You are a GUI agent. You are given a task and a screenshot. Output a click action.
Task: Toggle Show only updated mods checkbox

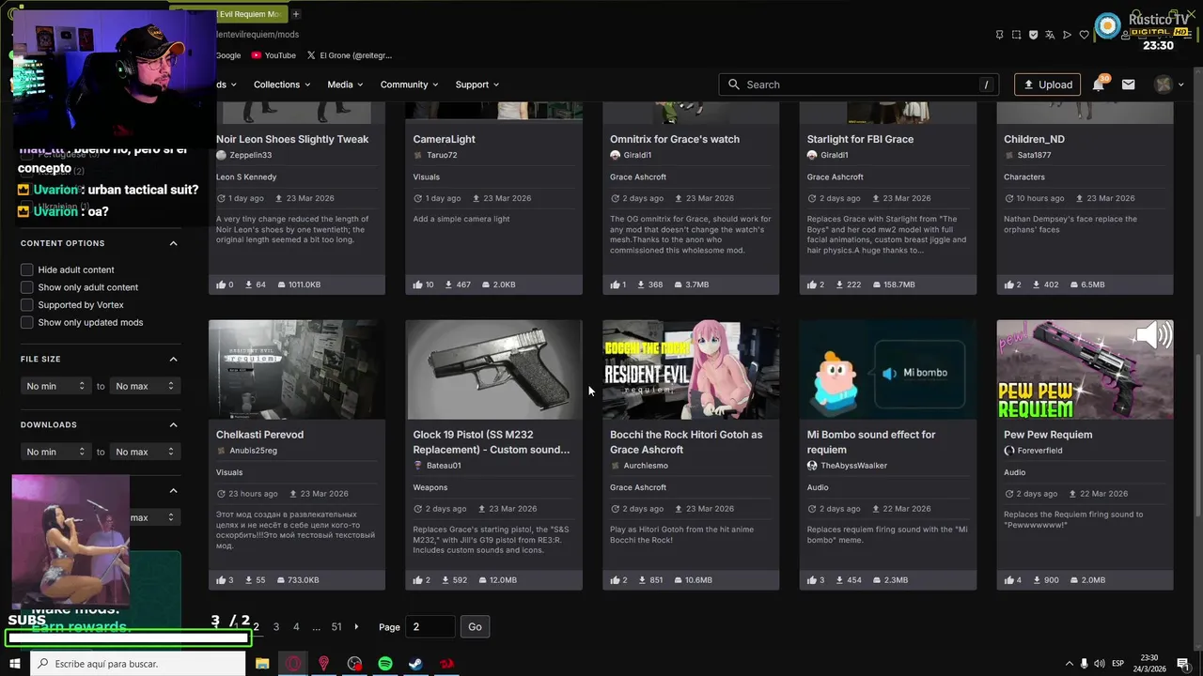click(27, 323)
